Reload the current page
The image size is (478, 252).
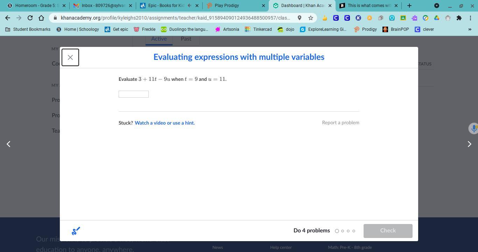click(x=30, y=18)
